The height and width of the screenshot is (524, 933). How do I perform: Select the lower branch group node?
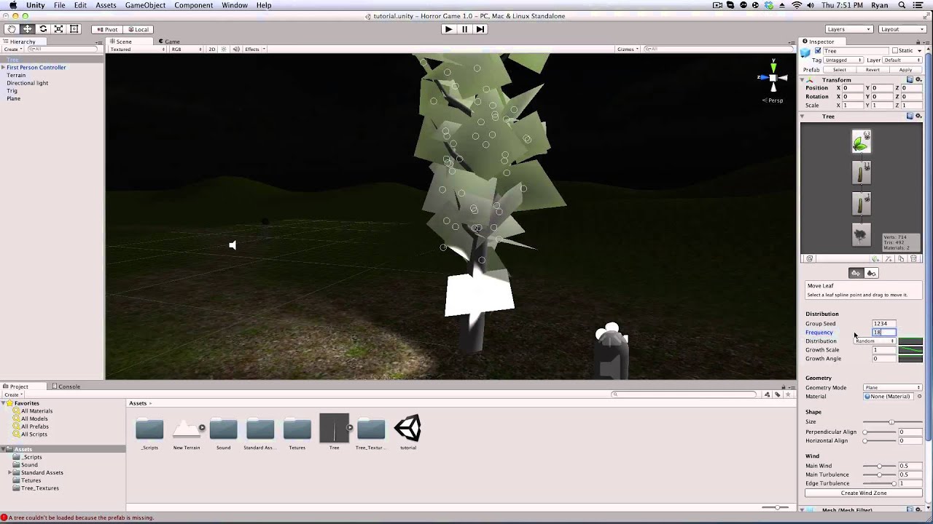[861, 204]
